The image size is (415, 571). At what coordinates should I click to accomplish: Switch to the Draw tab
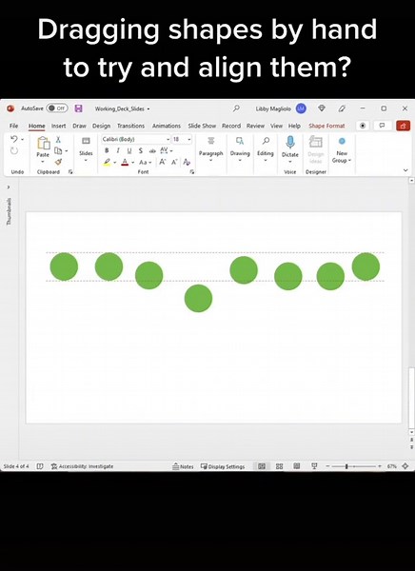pos(79,126)
